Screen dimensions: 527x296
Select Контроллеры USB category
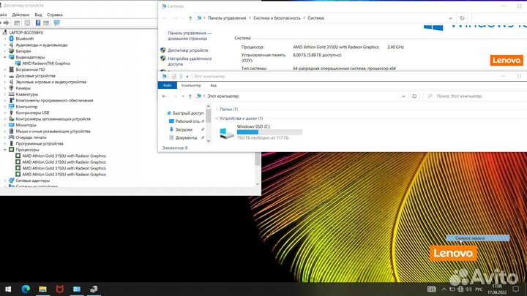coord(32,113)
